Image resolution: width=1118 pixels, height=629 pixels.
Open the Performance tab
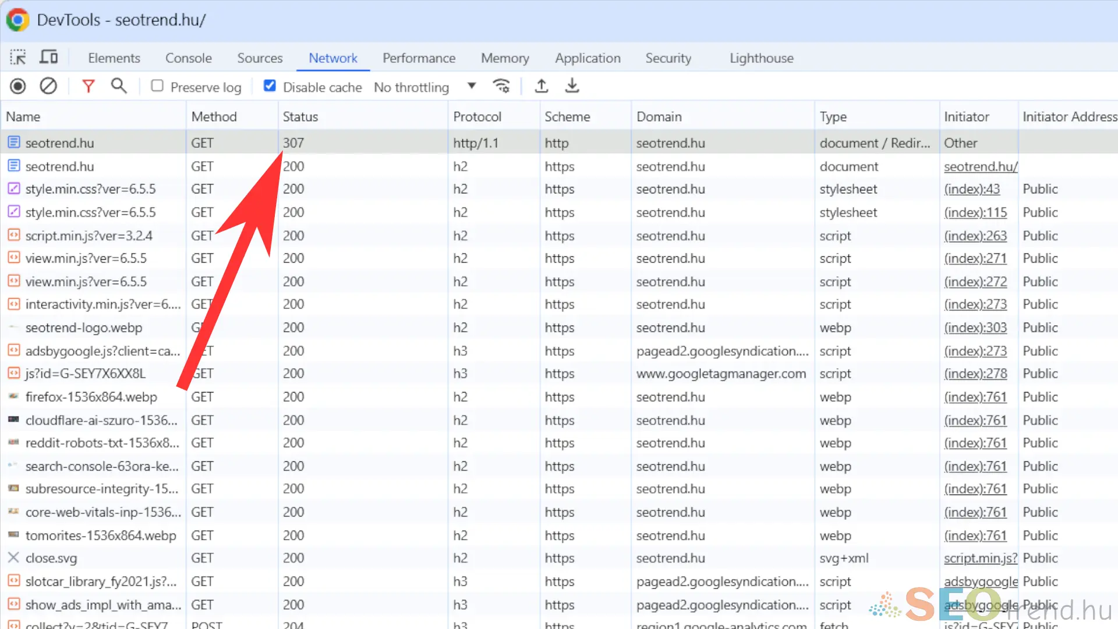click(419, 58)
